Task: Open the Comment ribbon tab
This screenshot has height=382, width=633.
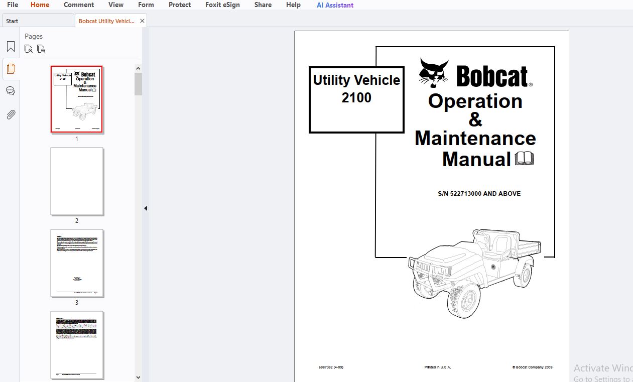Action: point(79,5)
